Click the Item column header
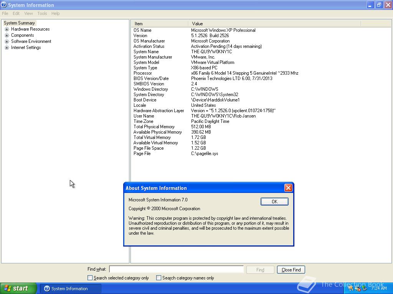393x294 pixels. point(160,24)
